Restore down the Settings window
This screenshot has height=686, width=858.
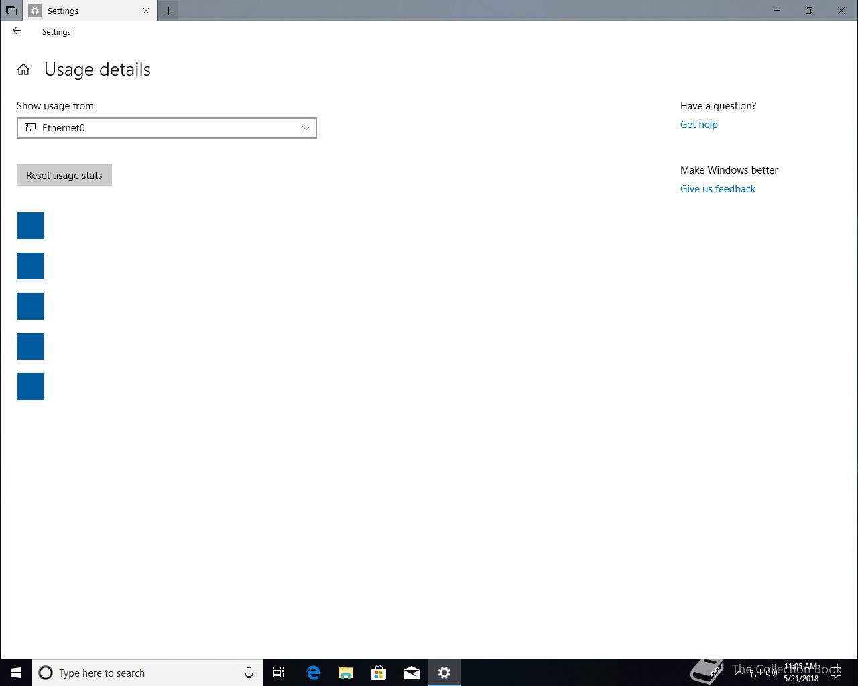click(809, 11)
